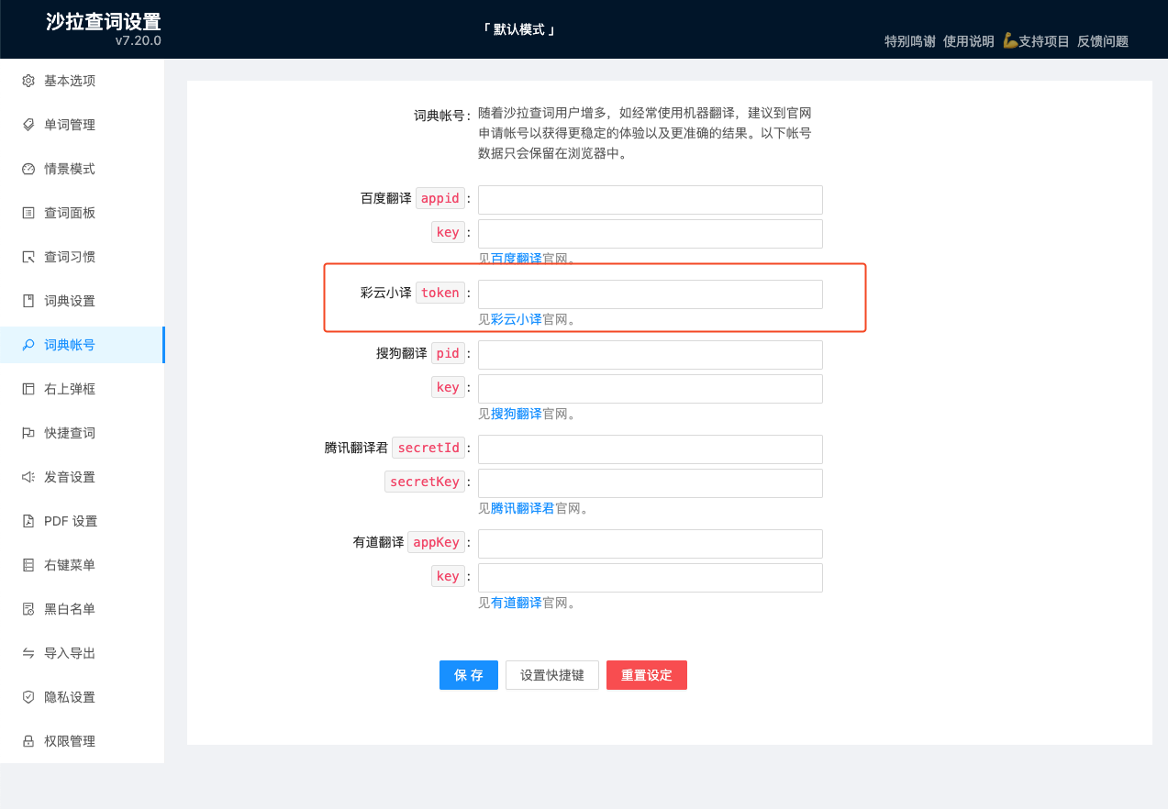The width and height of the screenshot is (1168, 809).
Task: Open the PDF 设置 section
Action: click(82, 521)
